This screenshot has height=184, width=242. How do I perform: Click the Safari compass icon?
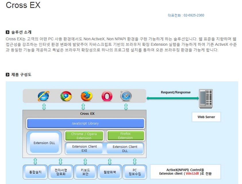tap(126, 96)
